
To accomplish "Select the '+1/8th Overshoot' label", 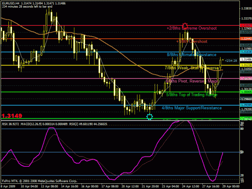I will (192, 42).
